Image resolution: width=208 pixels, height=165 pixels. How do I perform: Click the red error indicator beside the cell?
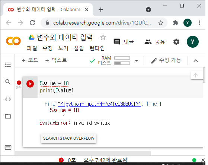(x=19, y=83)
